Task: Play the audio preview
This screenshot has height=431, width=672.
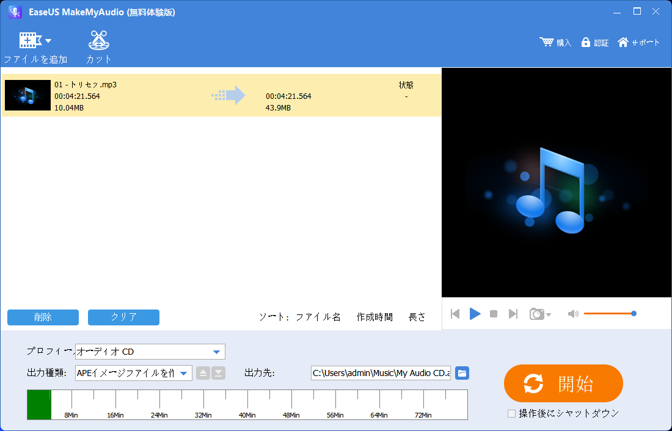Action: [475, 314]
